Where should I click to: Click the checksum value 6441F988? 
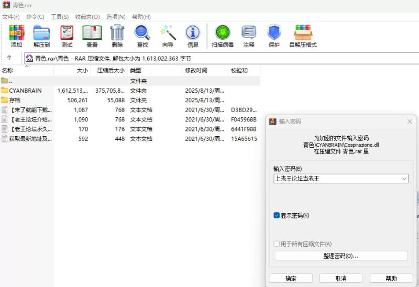pos(244,129)
